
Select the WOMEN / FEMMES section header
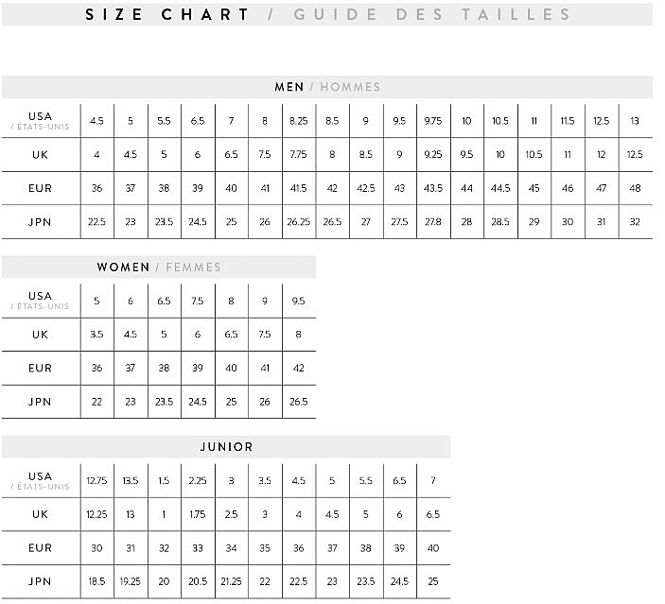(159, 267)
